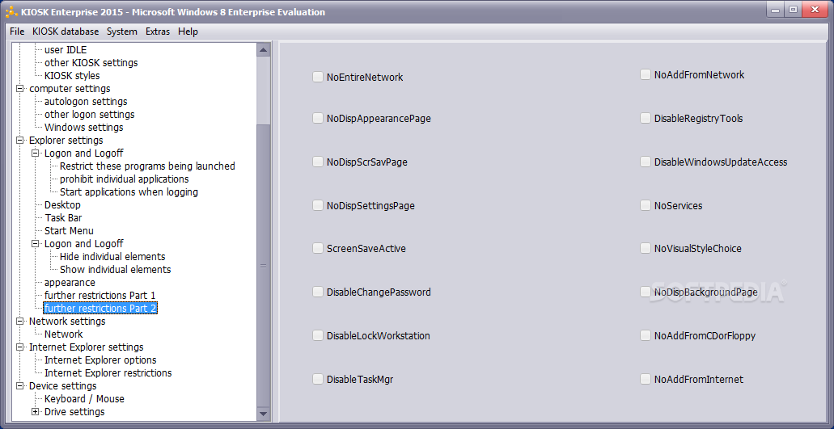834x429 pixels.
Task: Collapse the Explorer settings tree node
Action: 20,140
